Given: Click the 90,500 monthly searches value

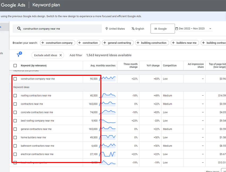Looking at the screenshot, I should pyautogui.click(x=94, y=79).
